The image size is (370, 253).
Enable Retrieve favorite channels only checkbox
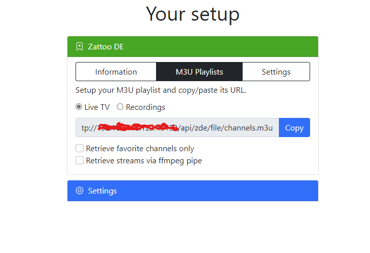[80, 148]
